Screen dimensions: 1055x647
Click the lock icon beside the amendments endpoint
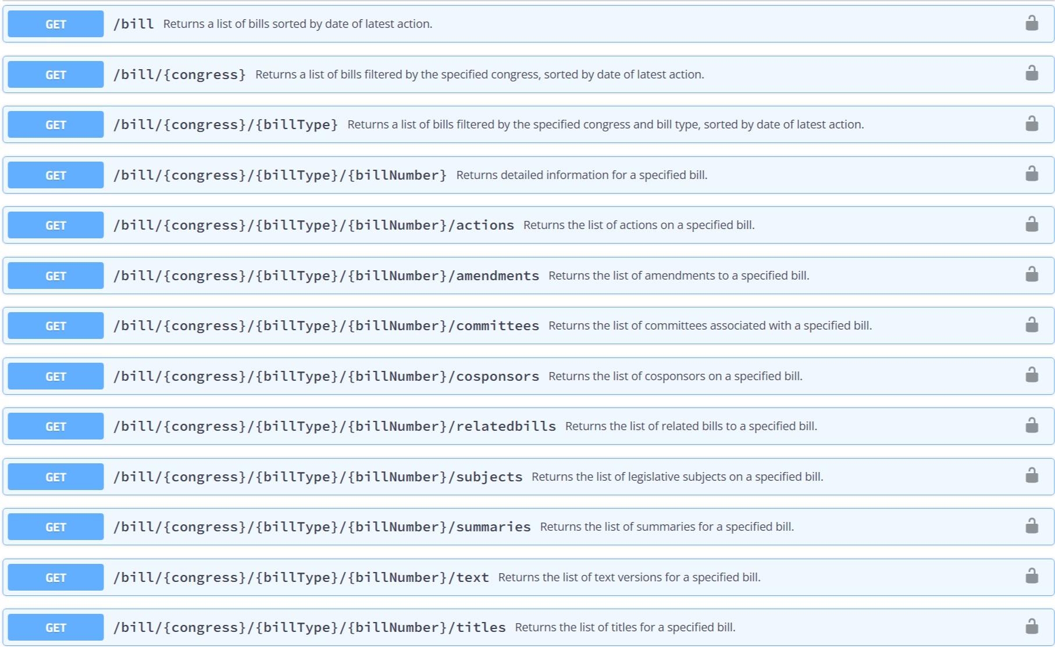tap(1031, 275)
